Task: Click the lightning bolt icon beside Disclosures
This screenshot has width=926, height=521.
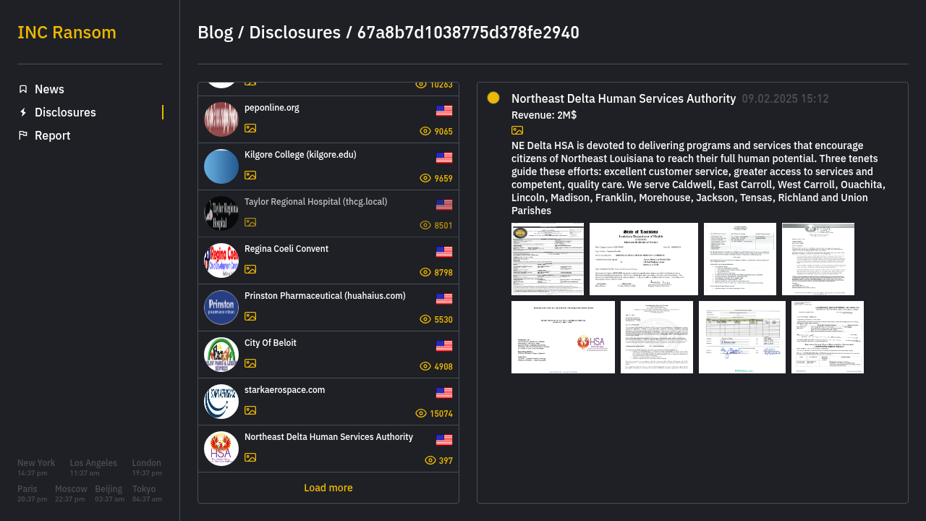Action: (x=23, y=112)
